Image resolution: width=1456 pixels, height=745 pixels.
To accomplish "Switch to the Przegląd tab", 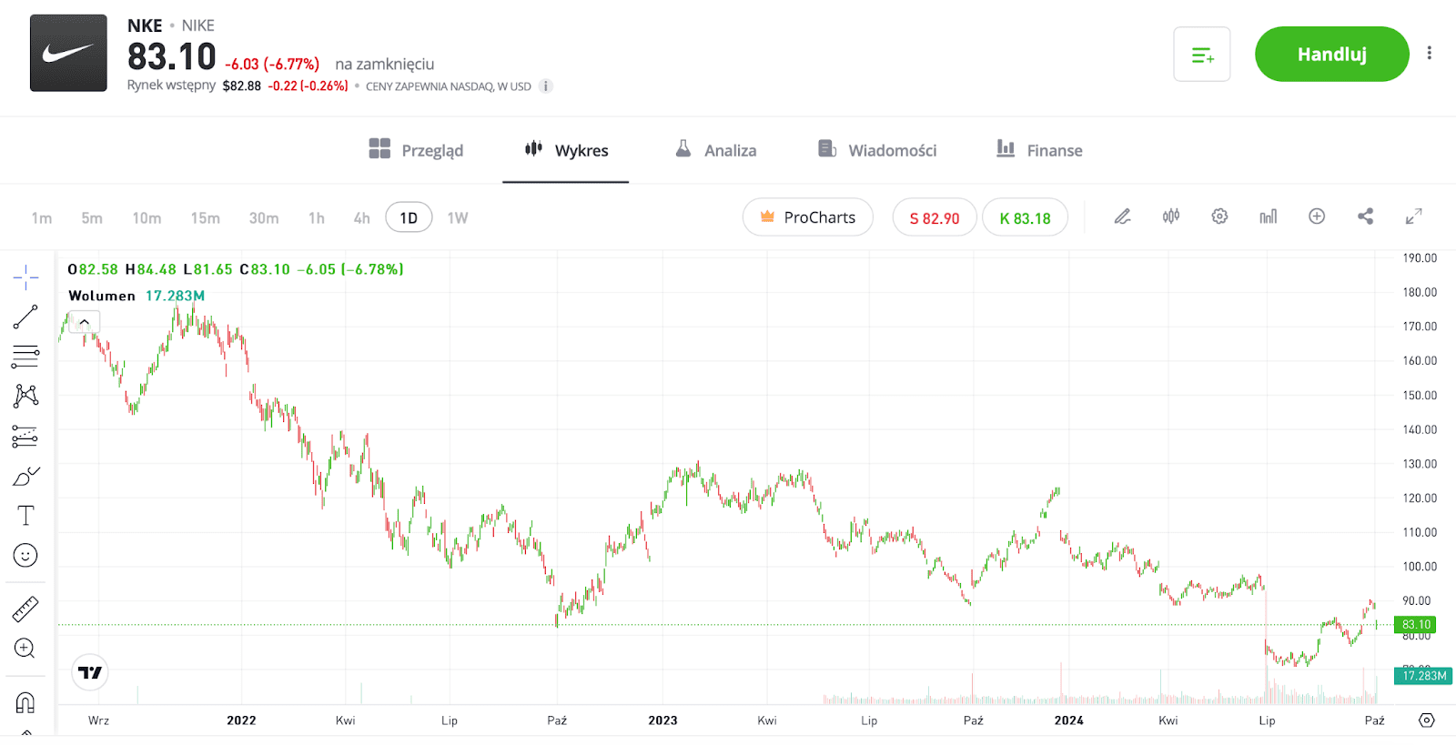I will pos(416,150).
